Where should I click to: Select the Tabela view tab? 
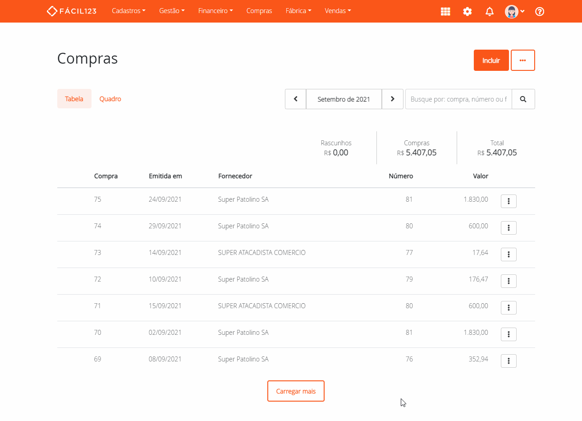pyautogui.click(x=74, y=99)
